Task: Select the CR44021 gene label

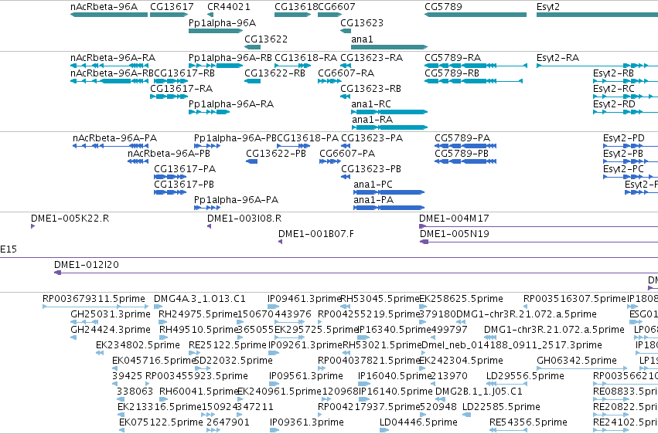Action: (x=229, y=7)
